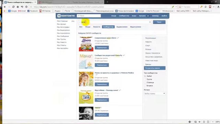Open the history clock icon
Screen dimensions: 220x124
coord(26,7)
